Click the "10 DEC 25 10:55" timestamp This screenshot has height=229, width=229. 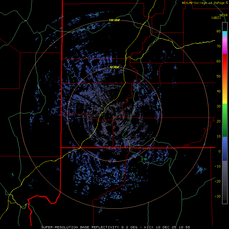click(x=173, y=227)
